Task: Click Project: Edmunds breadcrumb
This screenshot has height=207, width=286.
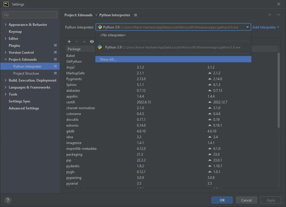Action: (x=78, y=15)
